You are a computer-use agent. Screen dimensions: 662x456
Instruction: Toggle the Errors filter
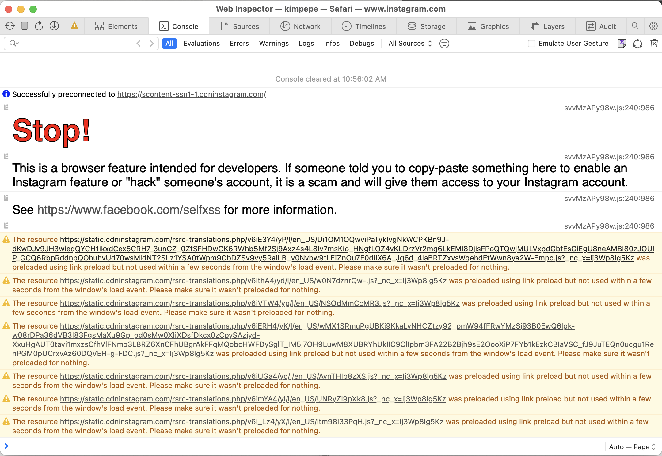pyautogui.click(x=239, y=44)
